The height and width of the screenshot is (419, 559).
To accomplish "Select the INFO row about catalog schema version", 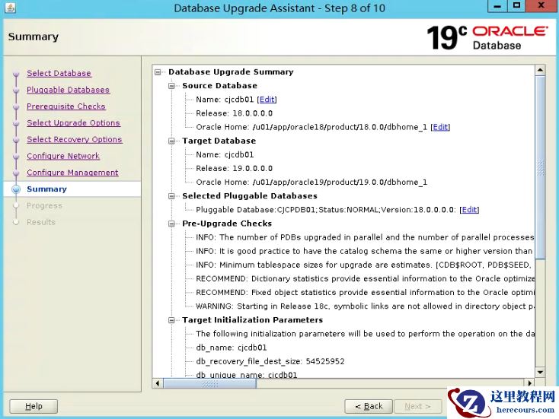I will click(x=364, y=252).
